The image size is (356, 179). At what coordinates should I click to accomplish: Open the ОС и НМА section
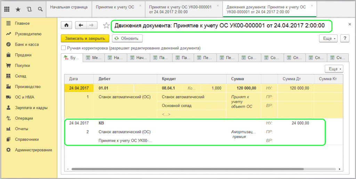click(x=24, y=97)
